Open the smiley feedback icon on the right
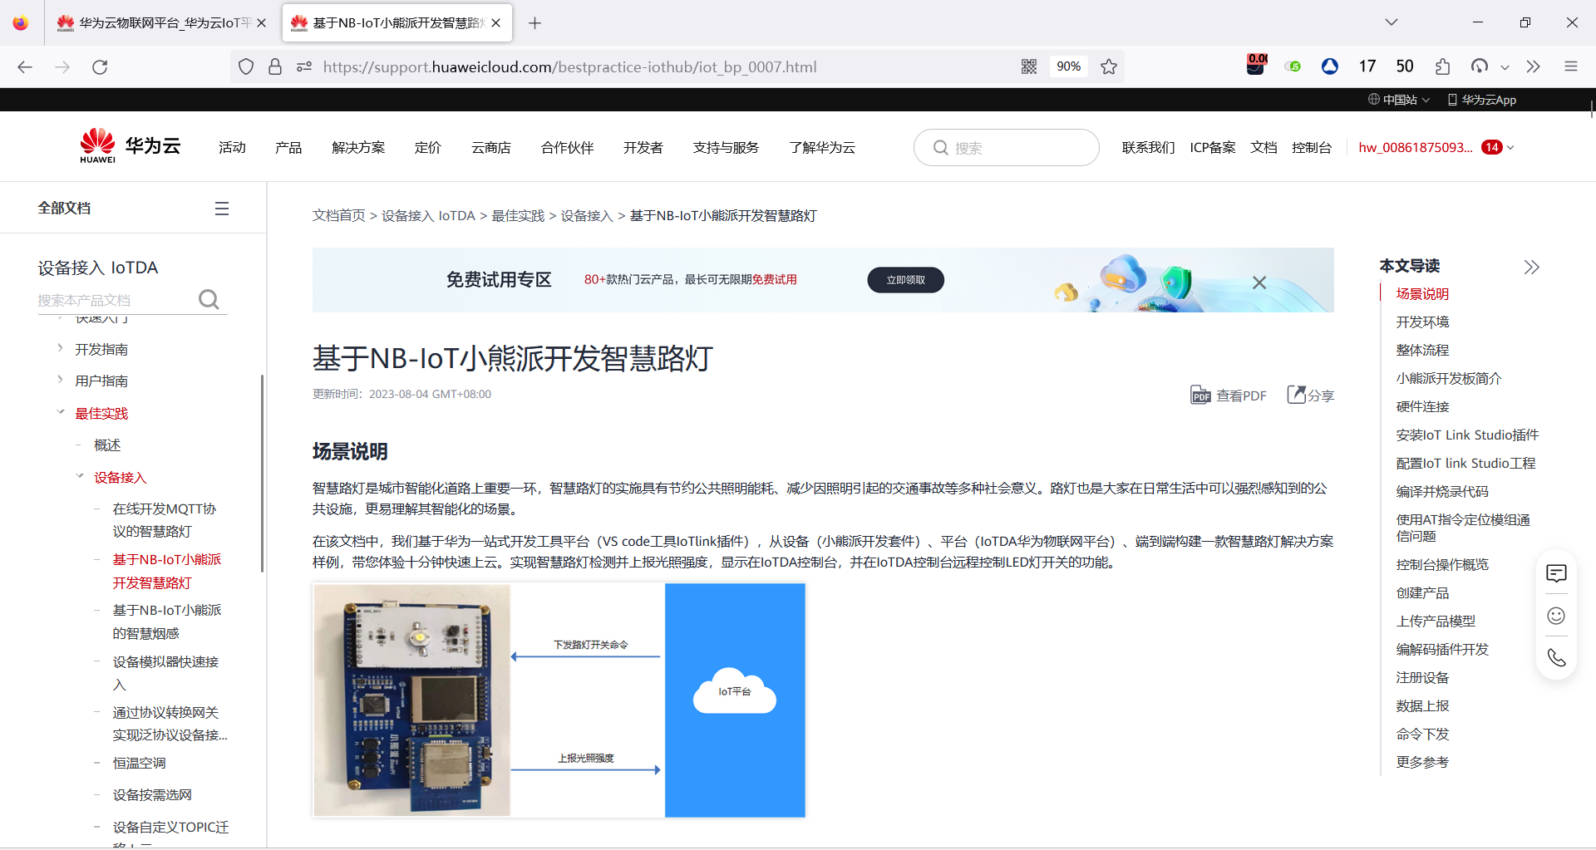Screen dimensions: 1596x850 1556,616
